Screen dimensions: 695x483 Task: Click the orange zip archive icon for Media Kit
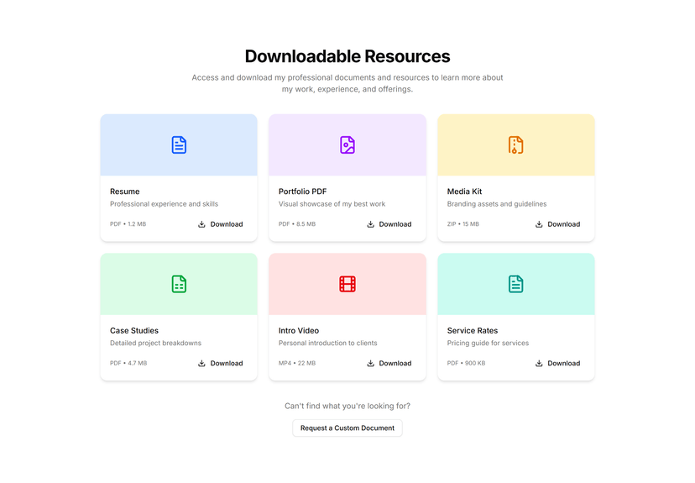tap(515, 145)
